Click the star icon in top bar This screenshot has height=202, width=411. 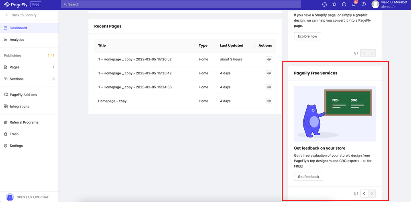pyautogui.click(x=334, y=4)
